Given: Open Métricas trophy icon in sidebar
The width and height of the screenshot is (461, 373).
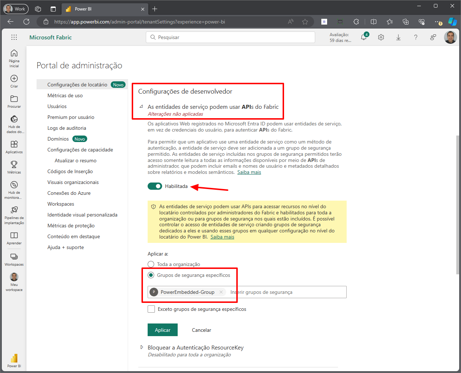Looking at the screenshot, I should pyautogui.click(x=14, y=164).
